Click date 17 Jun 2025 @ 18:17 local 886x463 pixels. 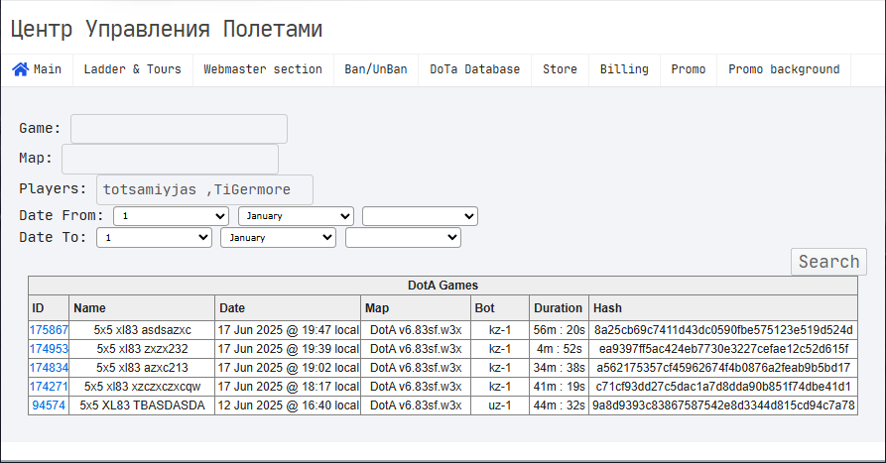coord(288,387)
